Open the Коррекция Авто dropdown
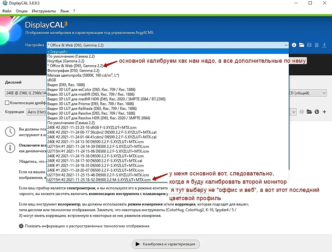 (x=36, y=112)
